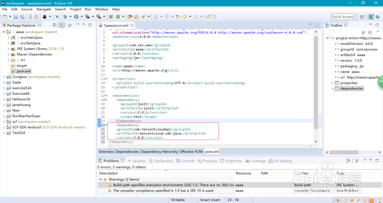This screenshot has width=383, height=203.
Task: Collapse All in the Outline panel
Action: pos(370,32)
